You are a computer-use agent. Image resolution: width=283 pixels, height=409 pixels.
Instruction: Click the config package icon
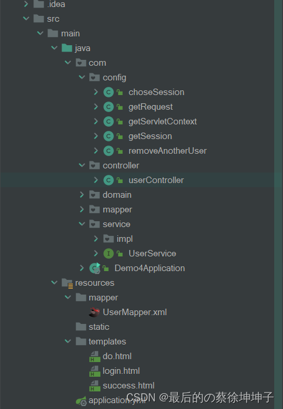95,77
